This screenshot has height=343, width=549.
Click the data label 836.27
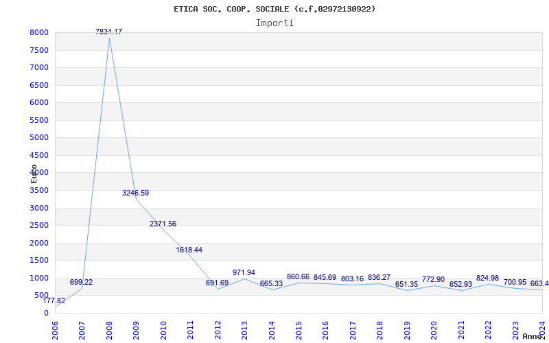pos(379,278)
